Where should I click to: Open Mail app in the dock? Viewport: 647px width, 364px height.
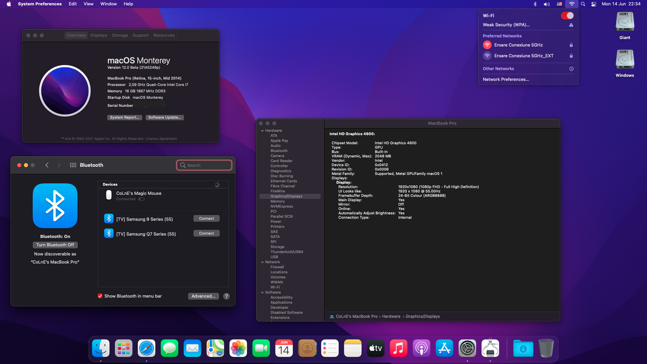193,348
